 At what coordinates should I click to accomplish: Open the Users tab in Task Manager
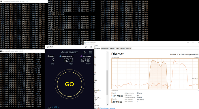coord(117,48)
